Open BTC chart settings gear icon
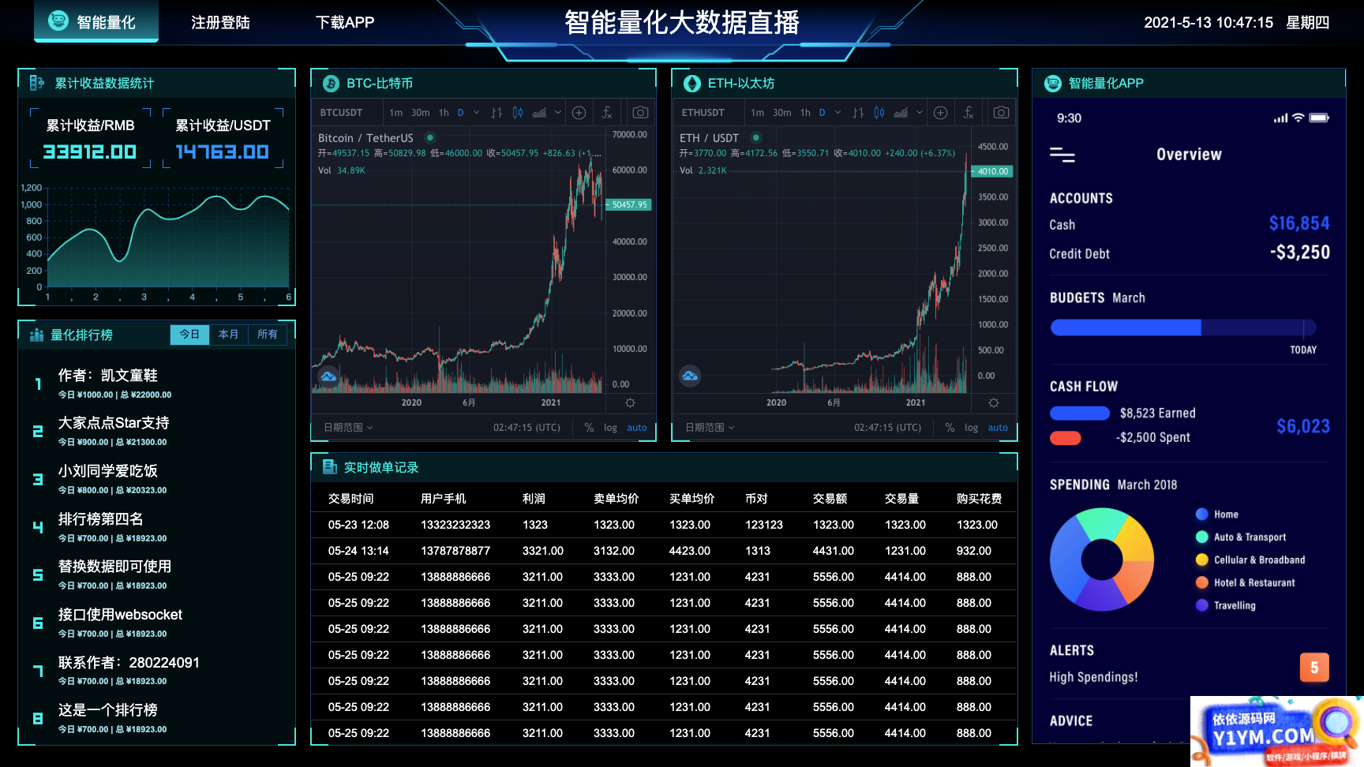The width and height of the screenshot is (1364, 767). tap(630, 402)
